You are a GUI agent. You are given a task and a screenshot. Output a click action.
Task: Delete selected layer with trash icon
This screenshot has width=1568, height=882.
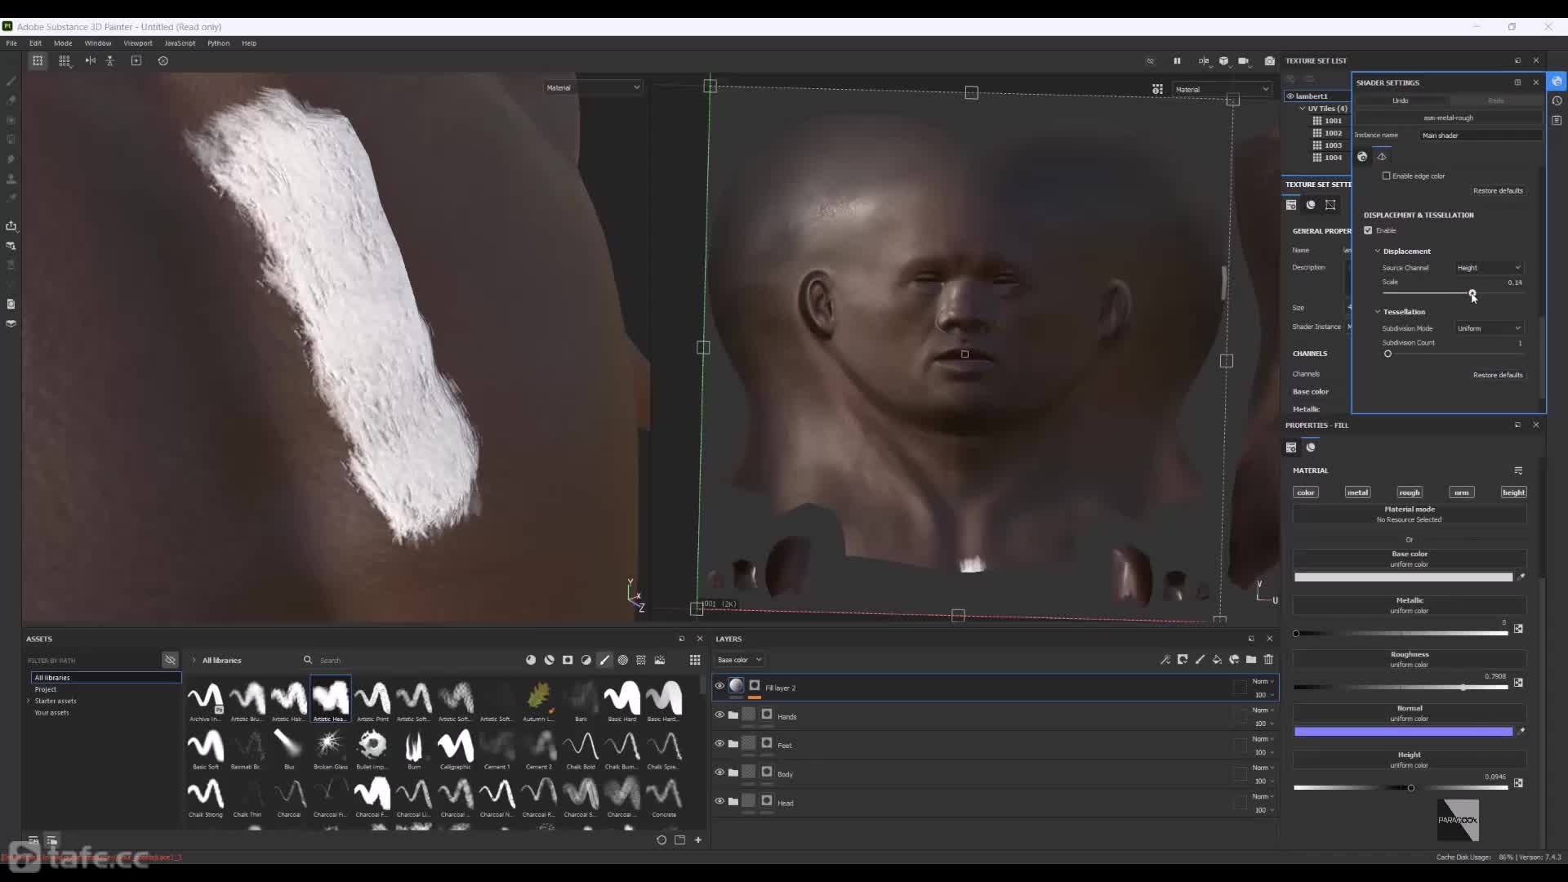point(1268,660)
